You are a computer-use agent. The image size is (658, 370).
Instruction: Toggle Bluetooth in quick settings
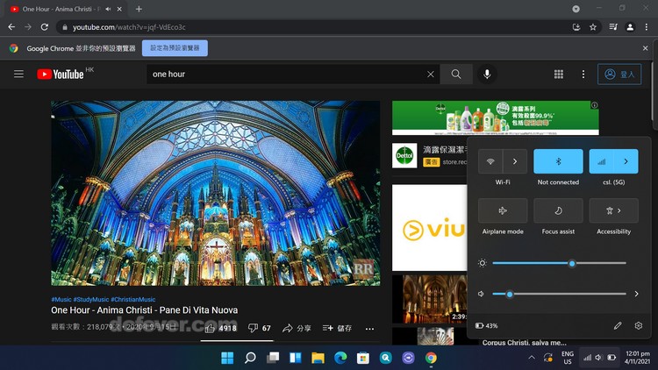click(x=558, y=161)
